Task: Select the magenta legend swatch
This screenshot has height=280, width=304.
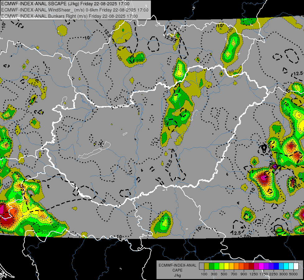Action: point(261,266)
